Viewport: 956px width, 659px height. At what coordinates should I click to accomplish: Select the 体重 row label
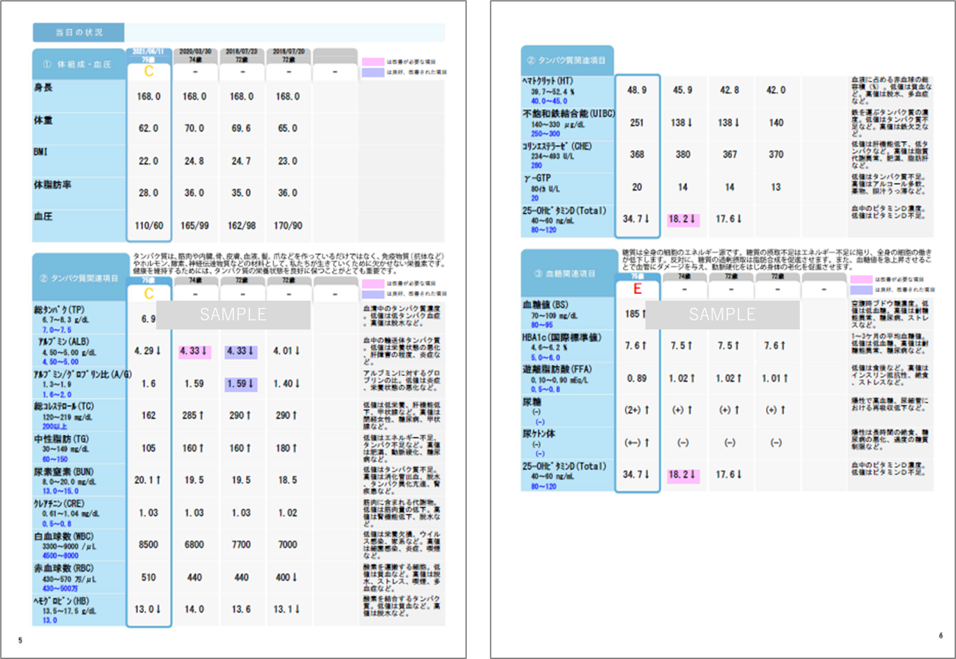tap(43, 121)
